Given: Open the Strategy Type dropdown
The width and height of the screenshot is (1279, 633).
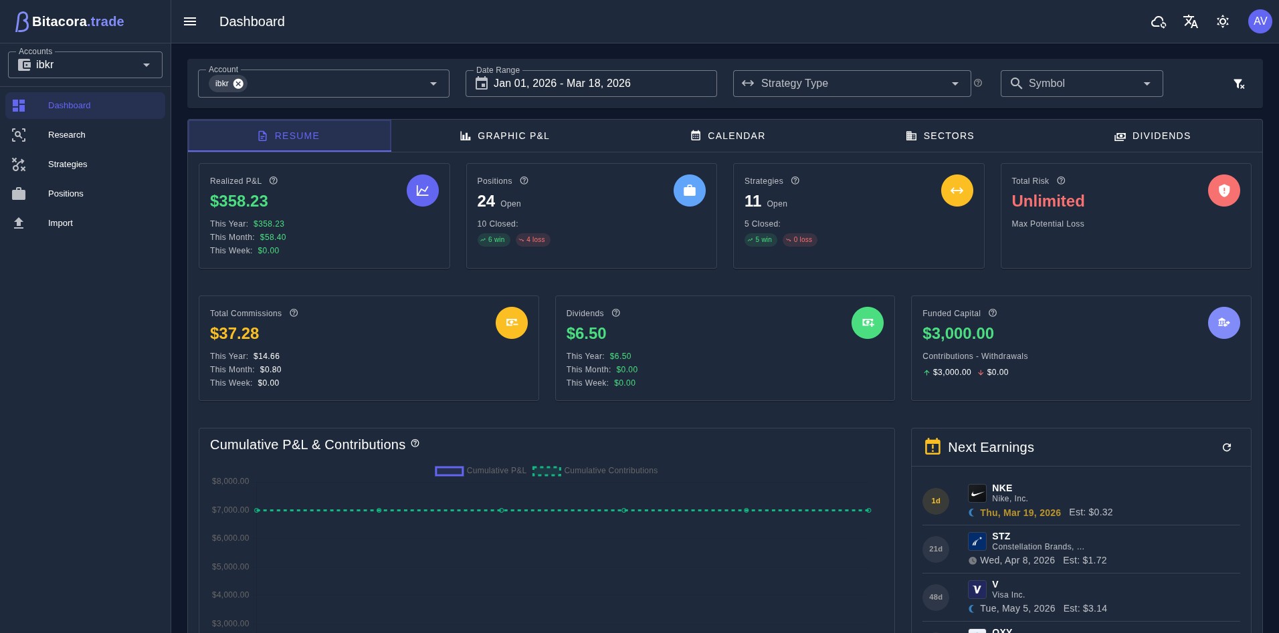Looking at the screenshot, I should tap(852, 84).
